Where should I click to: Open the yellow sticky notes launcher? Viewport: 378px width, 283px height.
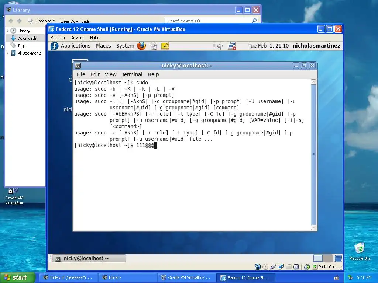click(x=165, y=46)
